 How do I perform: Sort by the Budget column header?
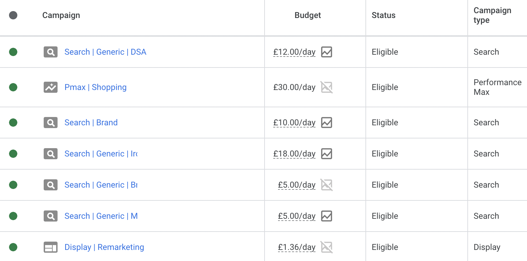(308, 15)
